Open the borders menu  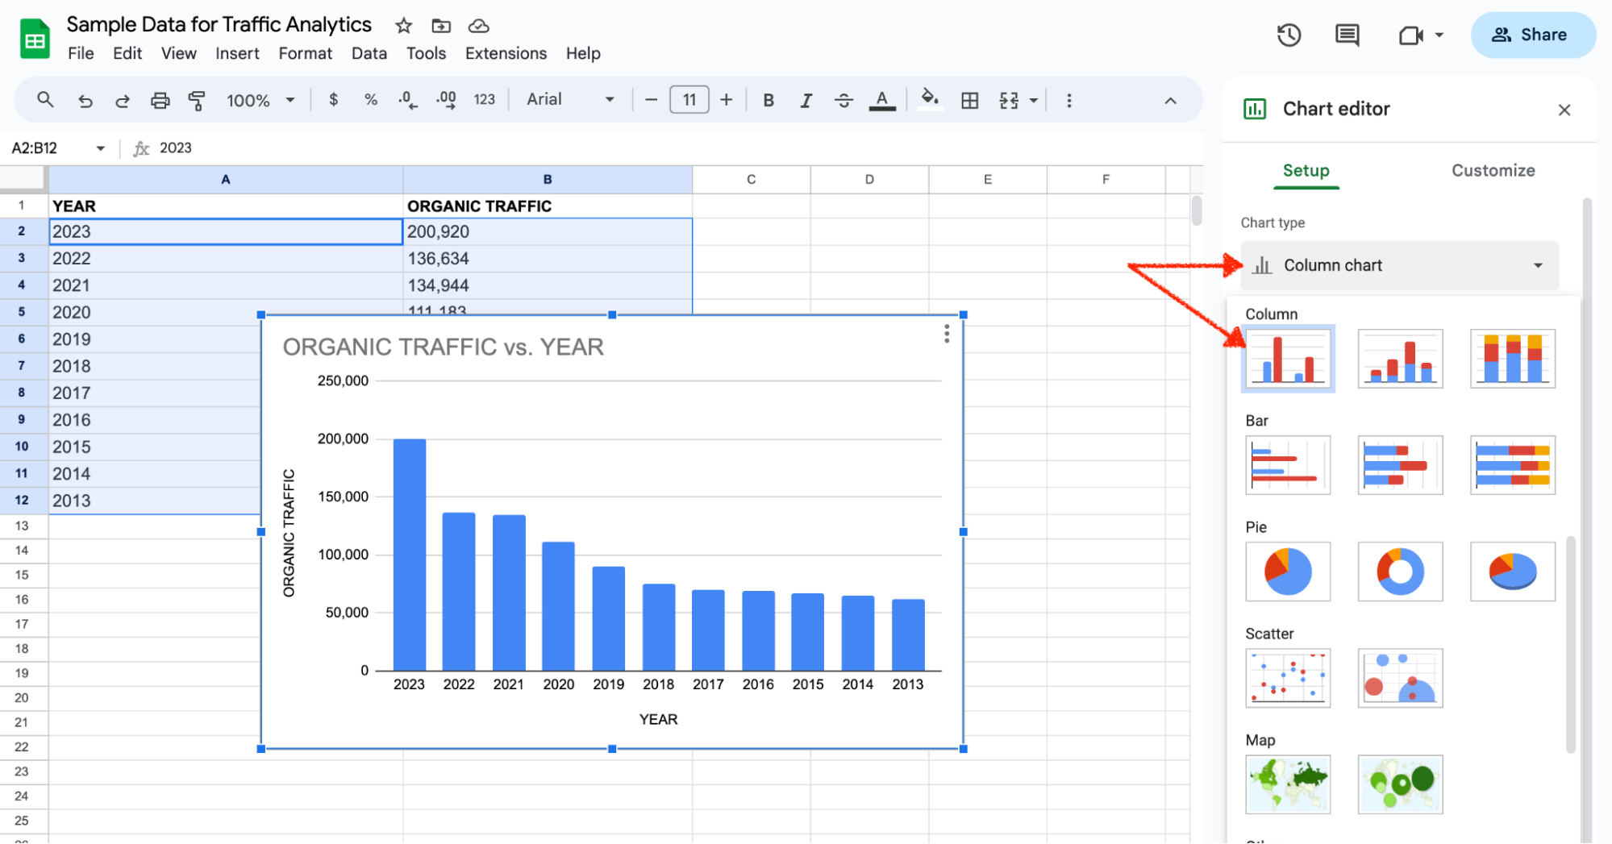969,100
